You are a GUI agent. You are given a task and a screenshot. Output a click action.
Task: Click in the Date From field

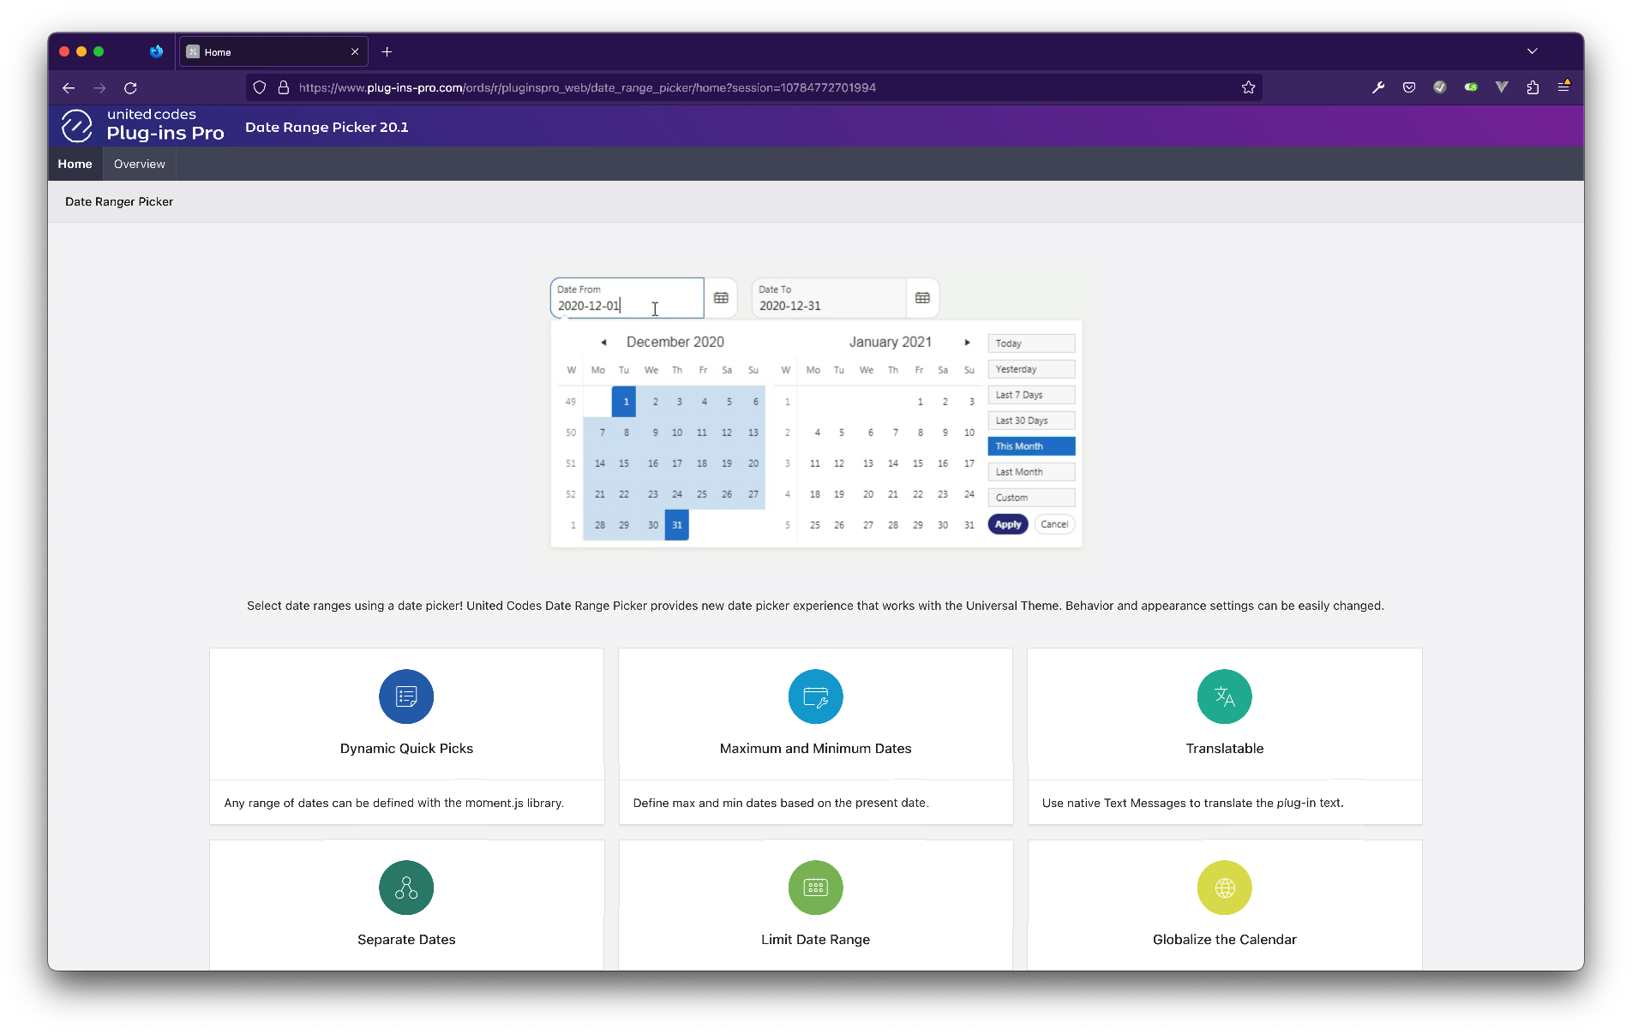point(627,298)
